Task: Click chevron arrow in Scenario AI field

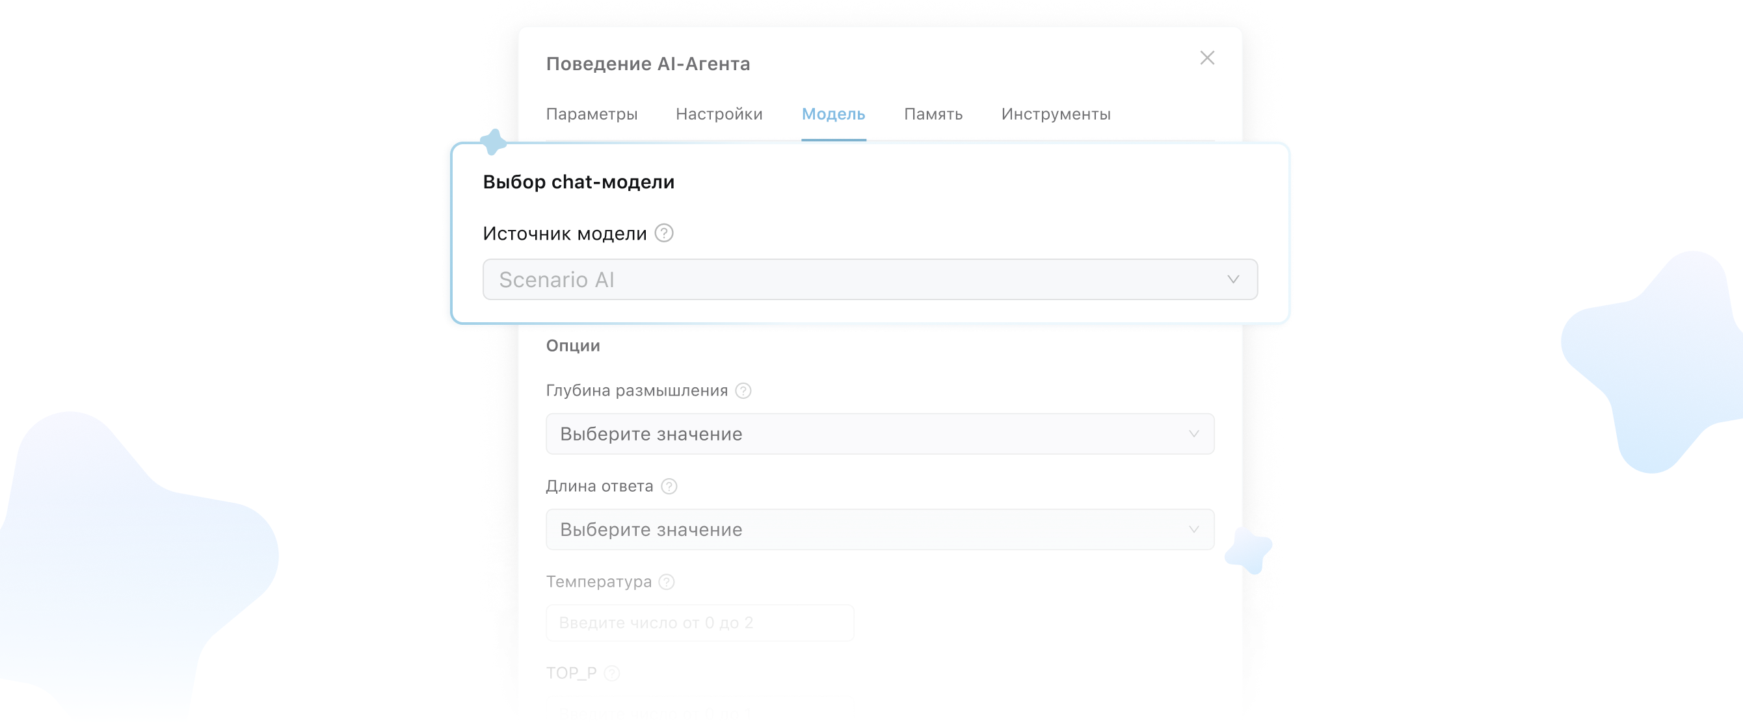Action: tap(1233, 280)
